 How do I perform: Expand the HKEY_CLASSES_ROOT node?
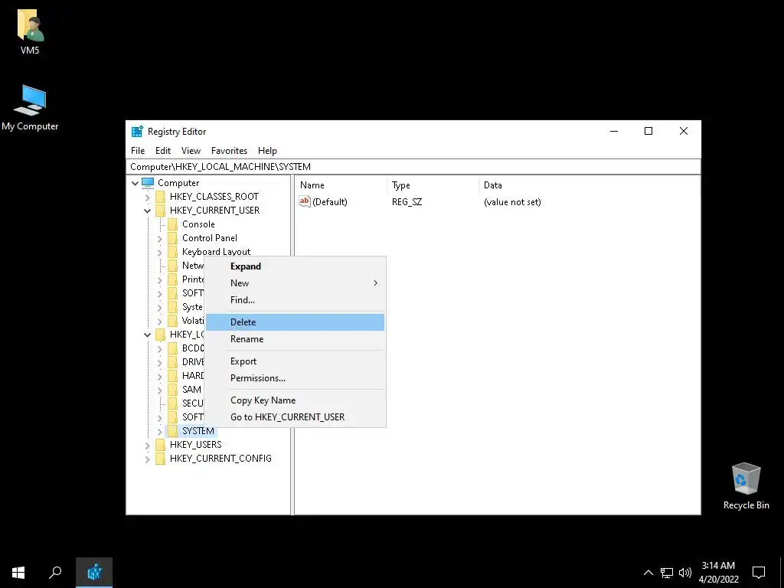tap(148, 197)
